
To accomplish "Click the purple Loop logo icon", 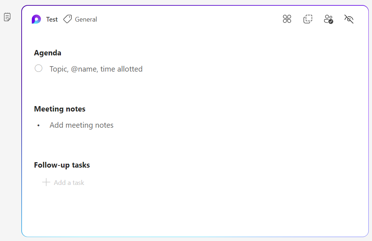I will [x=36, y=19].
